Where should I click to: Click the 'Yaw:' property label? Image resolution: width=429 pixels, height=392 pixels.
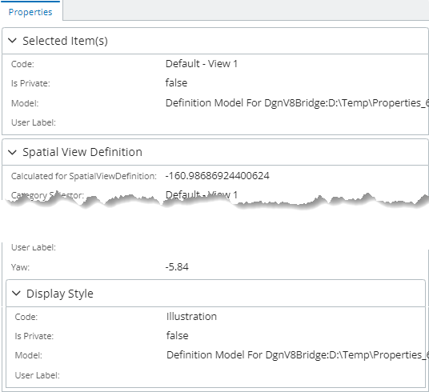pos(20,267)
